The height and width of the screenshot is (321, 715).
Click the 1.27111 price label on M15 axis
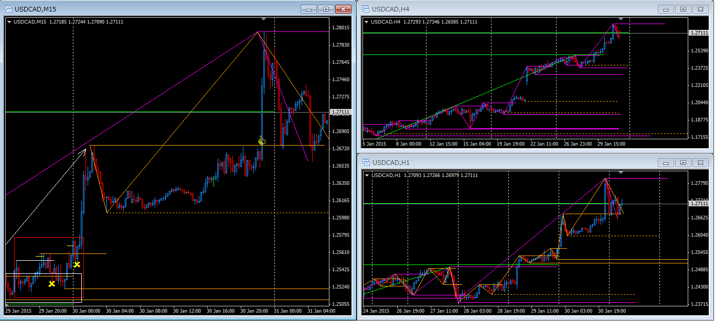click(341, 112)
